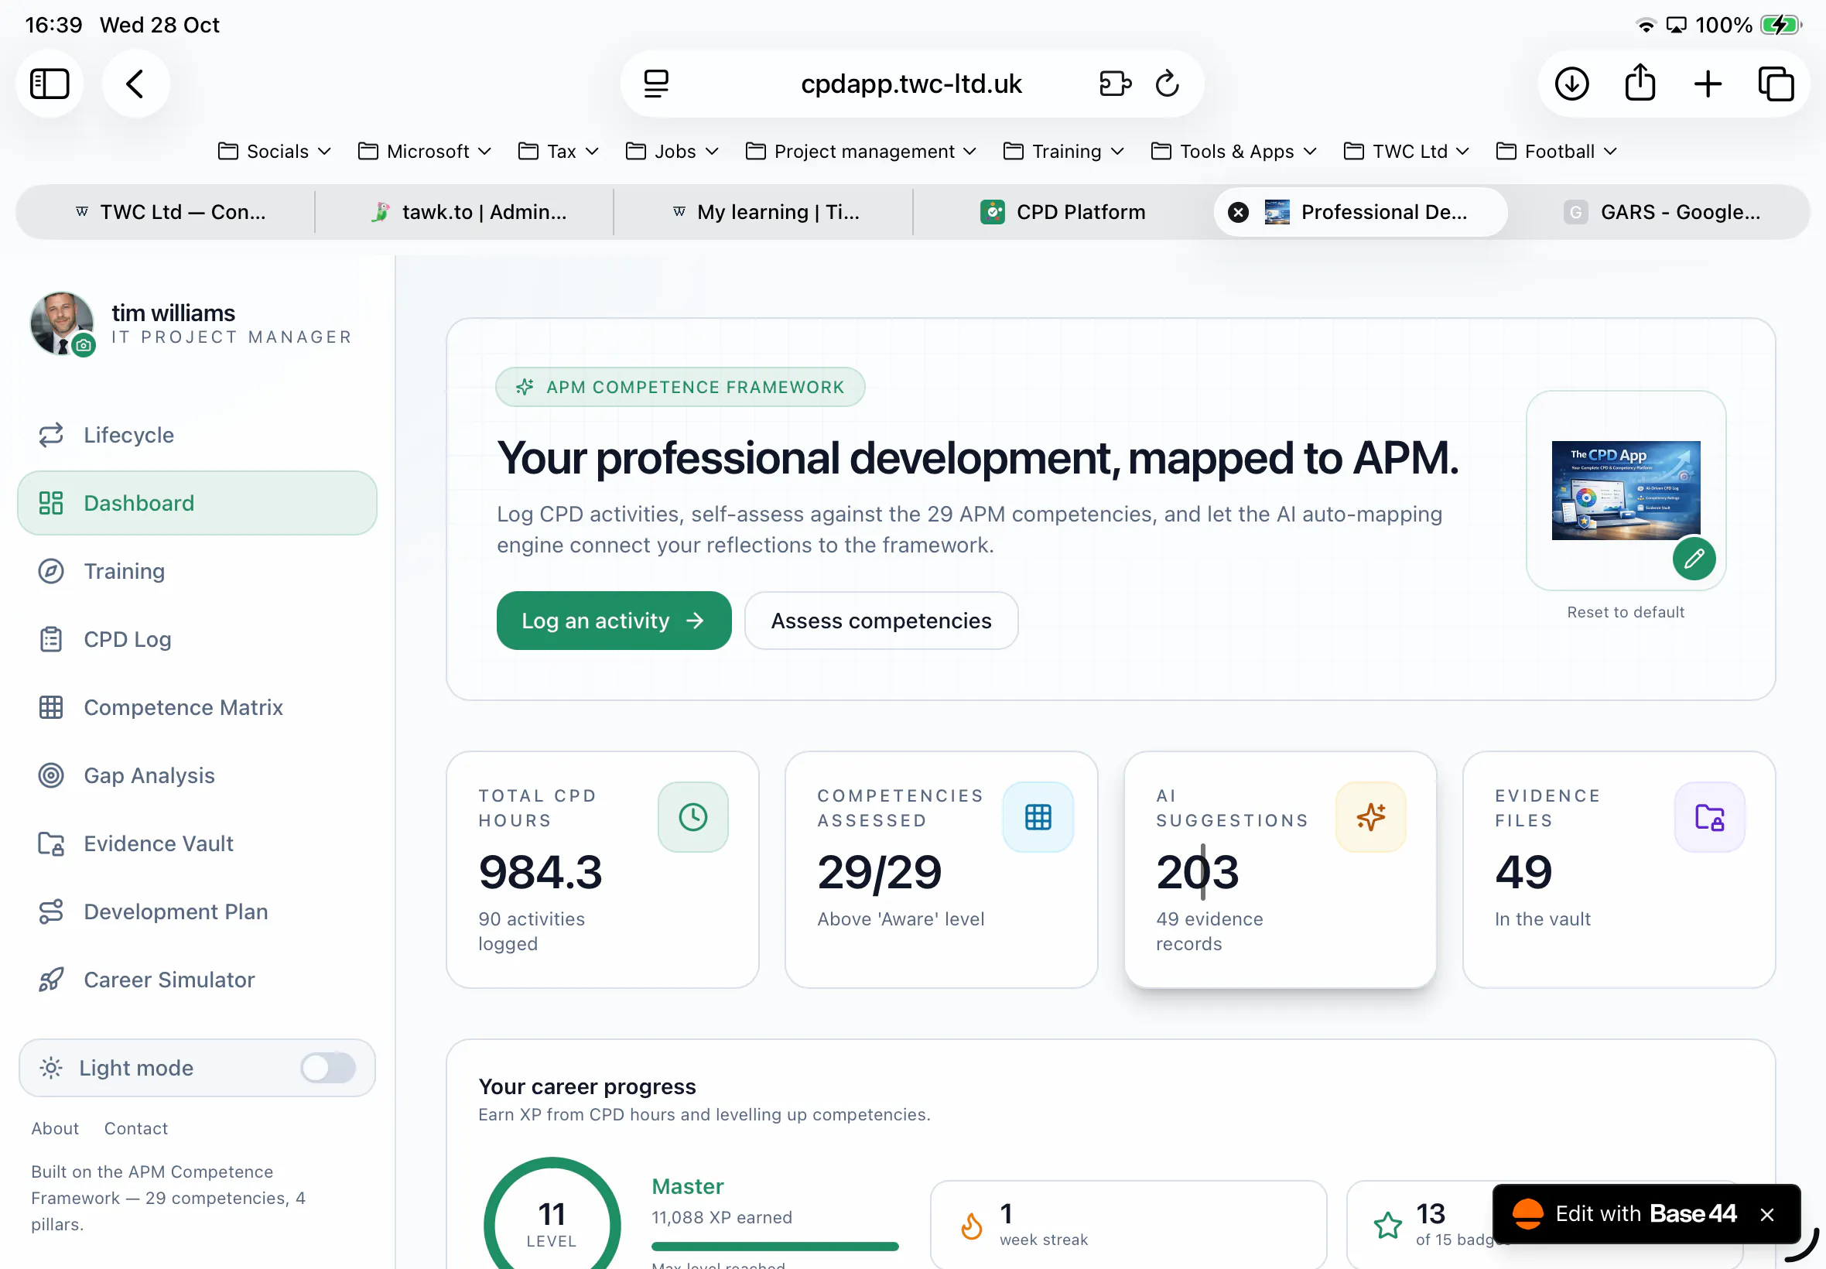Expand the Football bookmarks folder
This screenshot has height=1269, width=1826.
(x=1557, y=151)
